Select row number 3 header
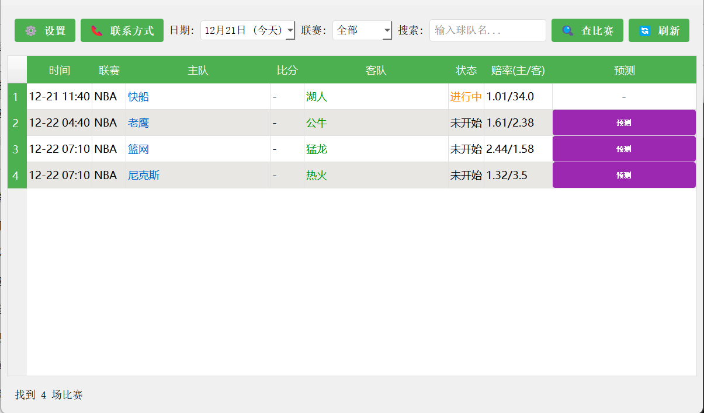Image resolution: width=704 pixels, height=413 pixels. coord(16,149)
